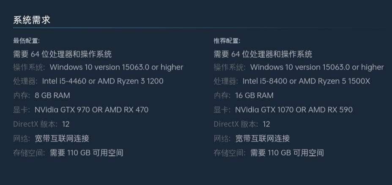Click the 16 GB RAM value
The width and height of the screenshot is (392, 185).
(x=254, y=95)
